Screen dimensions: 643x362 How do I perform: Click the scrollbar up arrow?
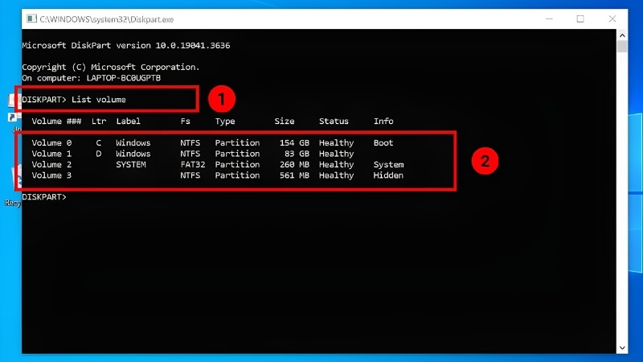point(622,35)
